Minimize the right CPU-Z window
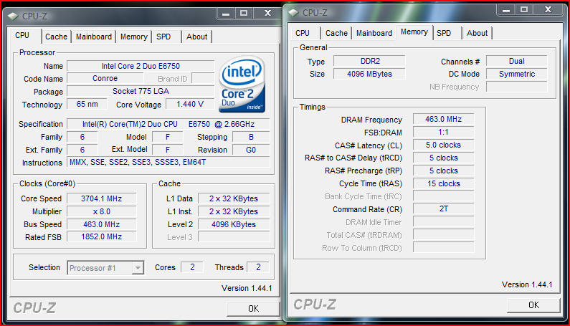Viewport: 570px width, 326px height. pos(506,10)
